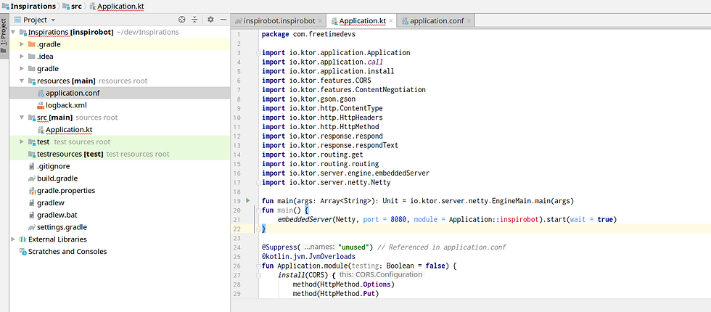This screenshot has height=312, width=711.
Task: Close the application.conf editor tab
Action: pyautogui.click(x=469, y=21)
